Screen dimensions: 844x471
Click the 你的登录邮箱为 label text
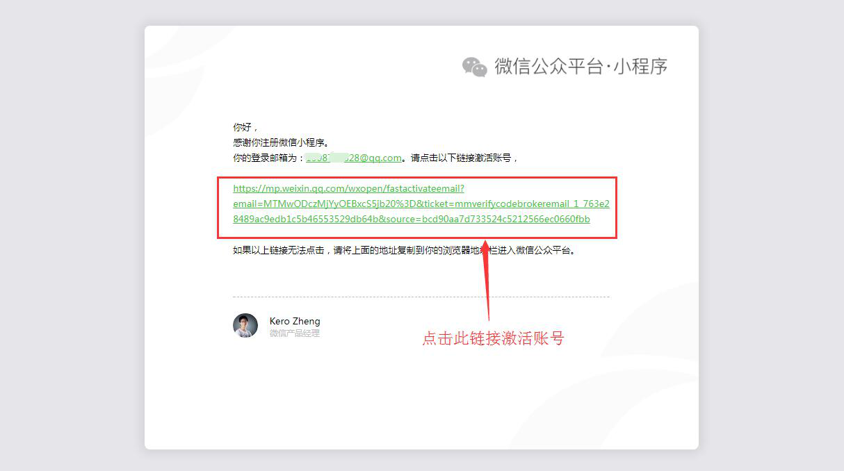pos(269,158)
